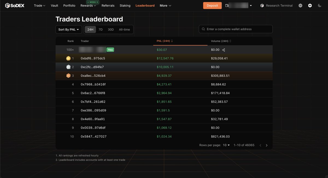Open the Staking page
Image resolution: width=328 pixels, height=178 pixels.
point(125,5)
